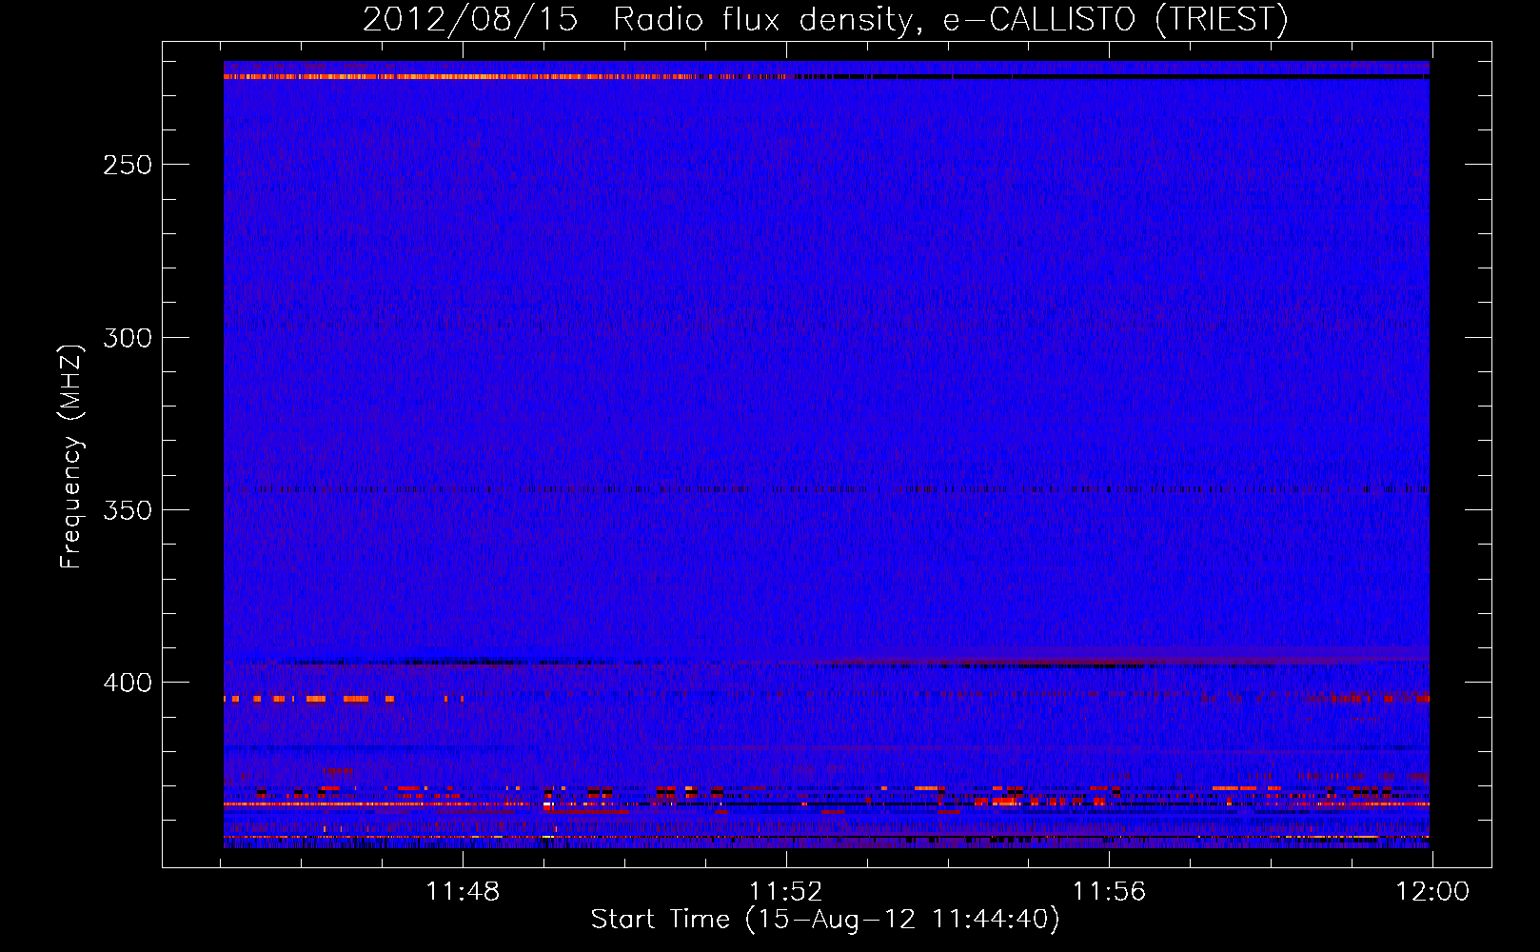Click the 'Start Time (15-Aug-12 11:44:40)' label
Image resolution: width=1540 pixels, height=952 pixels.
point(825,920)
